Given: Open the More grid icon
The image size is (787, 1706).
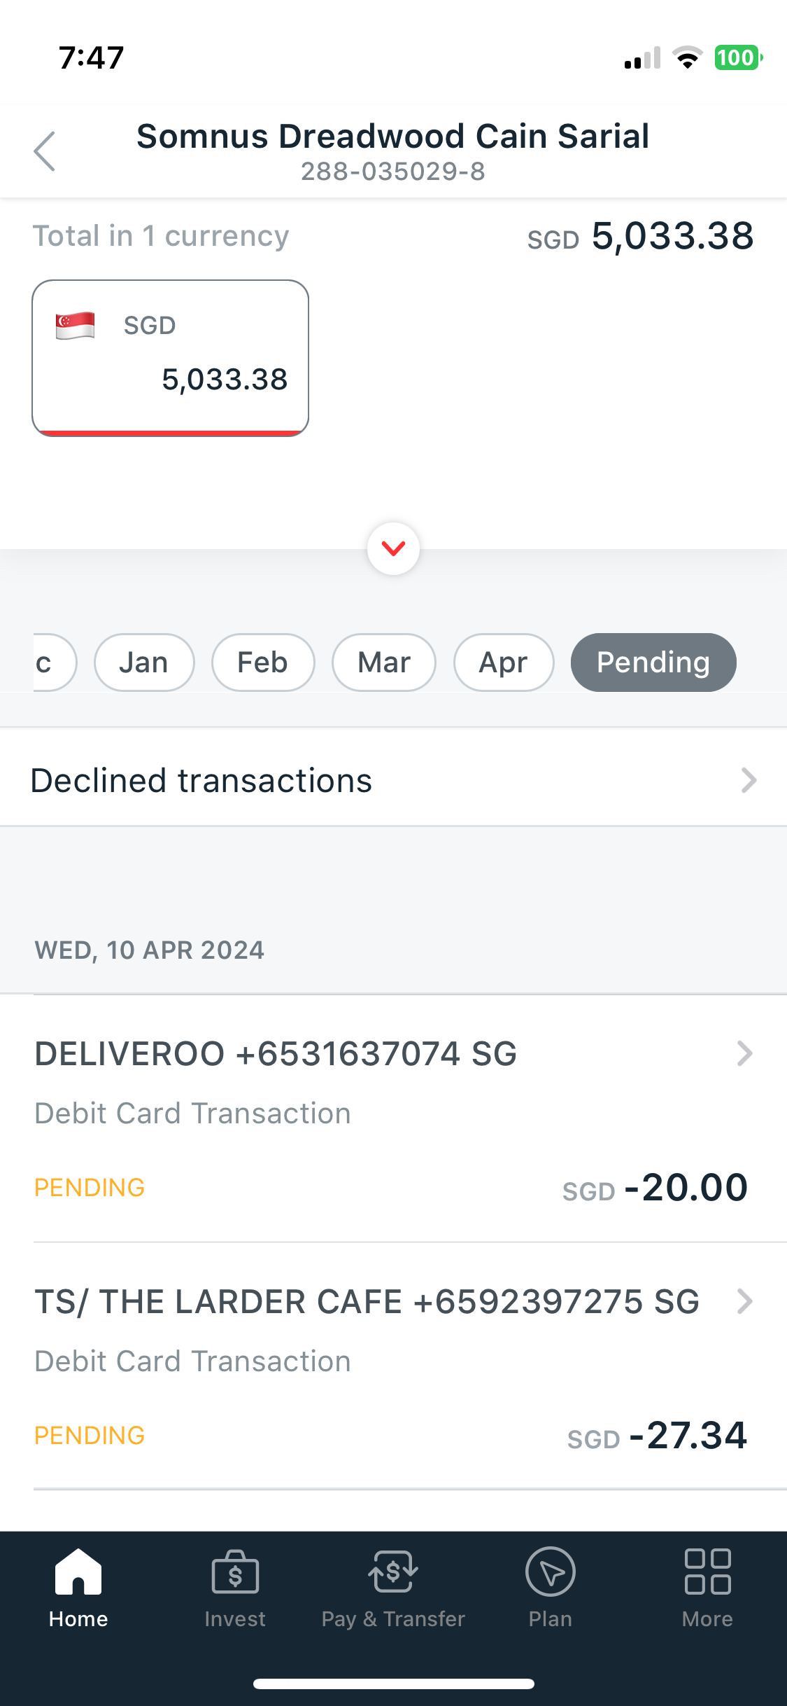Looking at the screenshot, I should (x=707, y=1572).
